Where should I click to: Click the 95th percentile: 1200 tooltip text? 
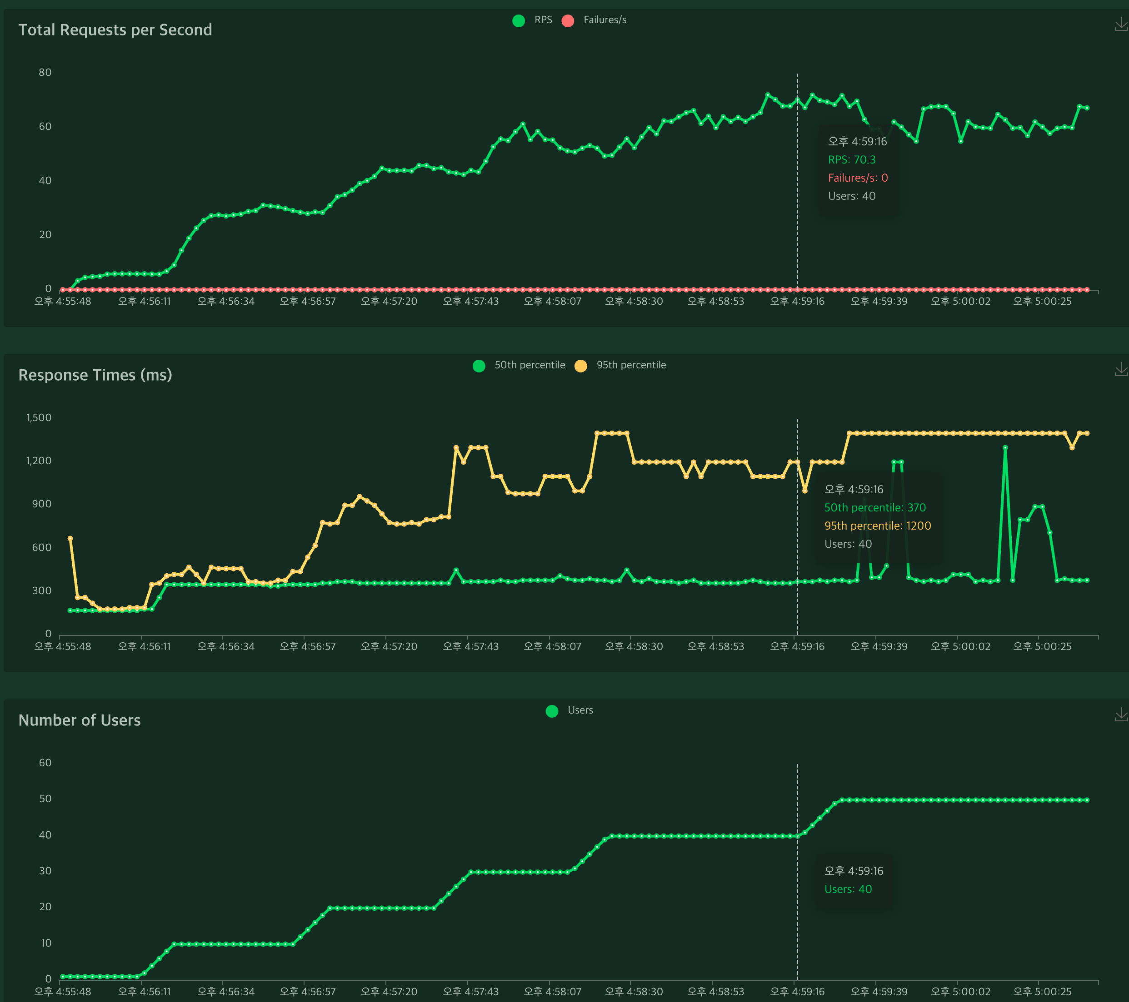click(877, 526)
